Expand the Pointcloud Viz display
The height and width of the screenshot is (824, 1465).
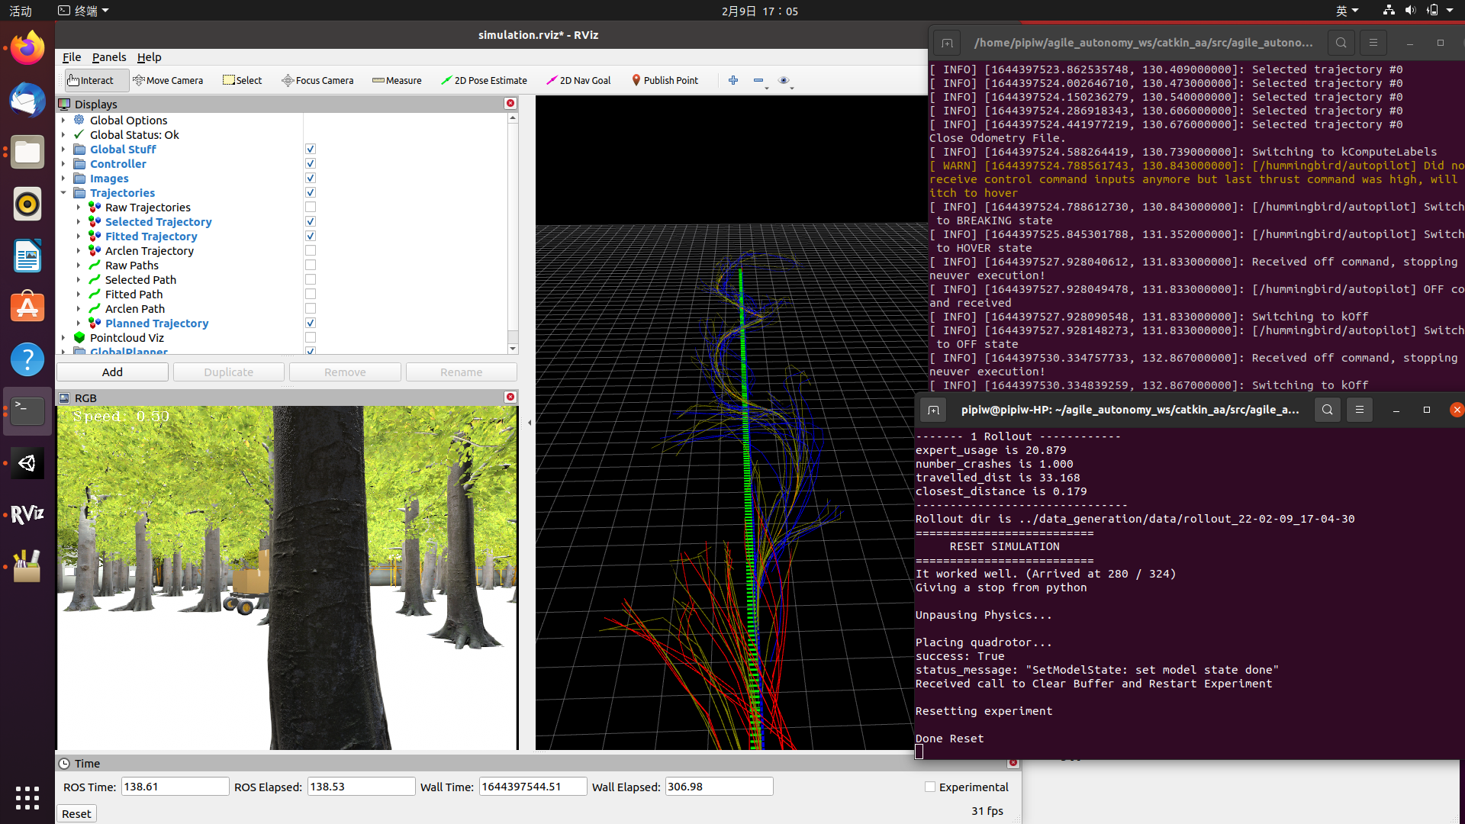coord(63,338)
